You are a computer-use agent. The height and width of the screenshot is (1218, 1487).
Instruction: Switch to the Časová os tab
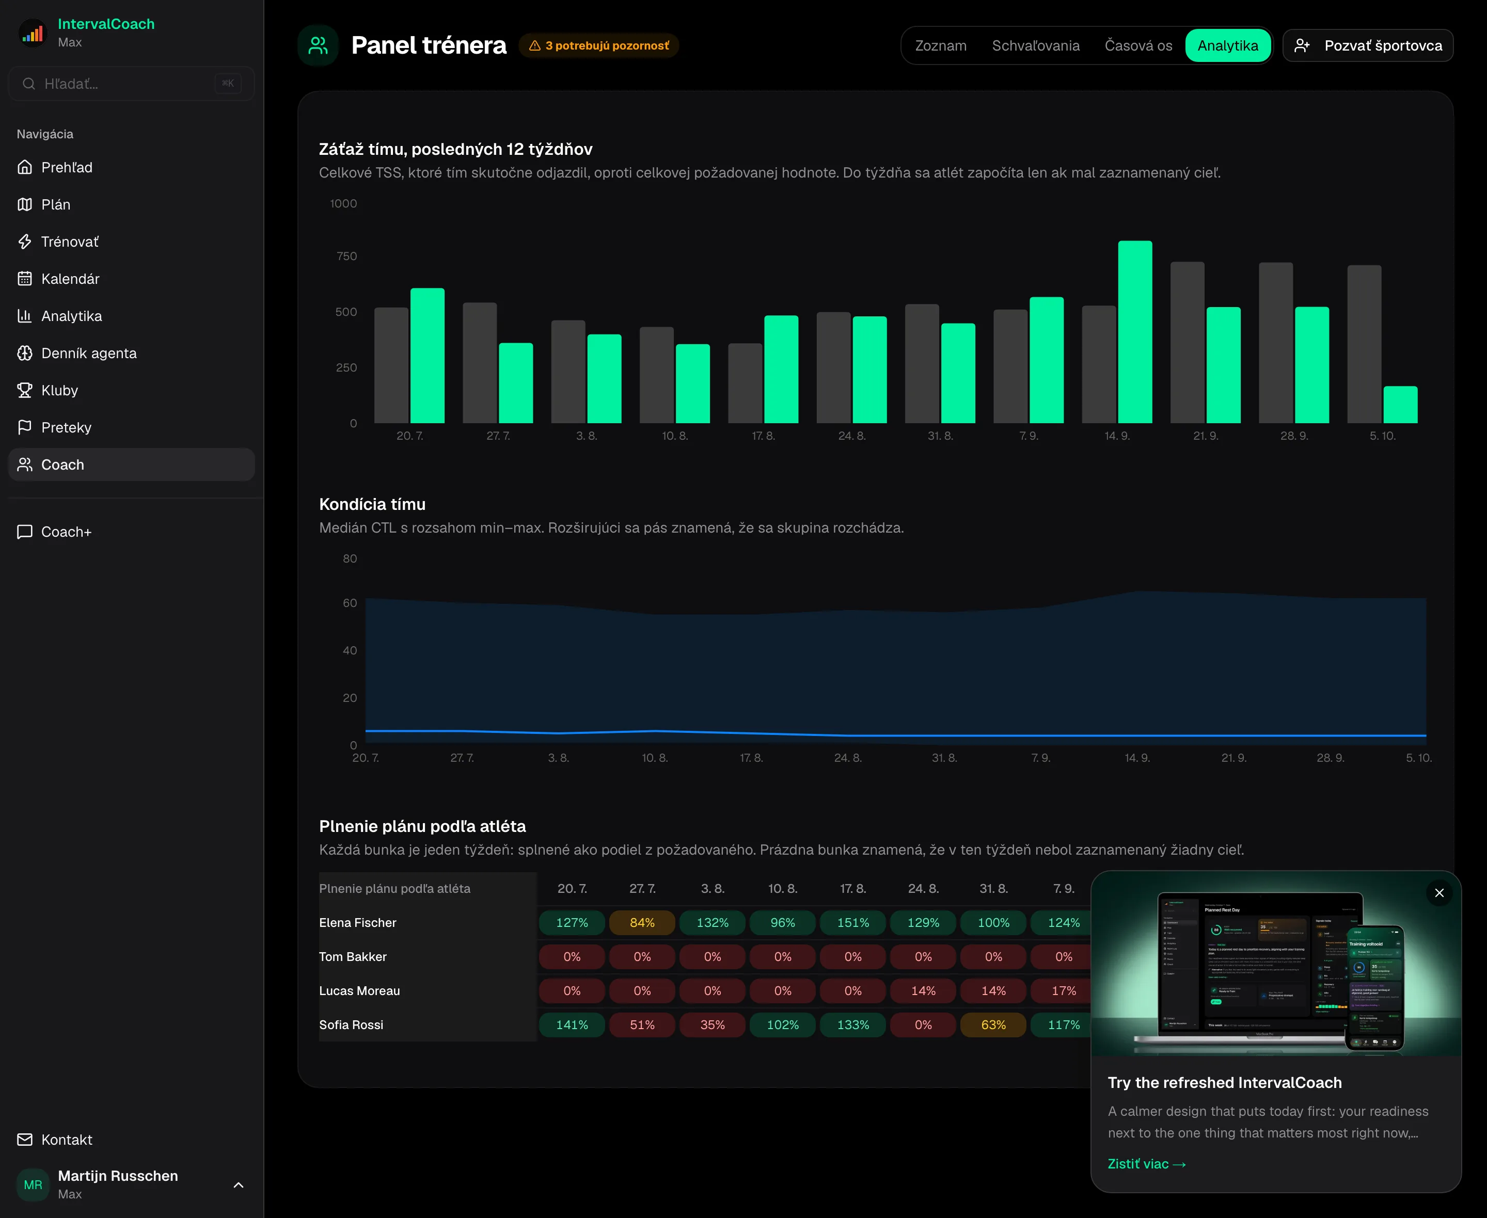1138,45
